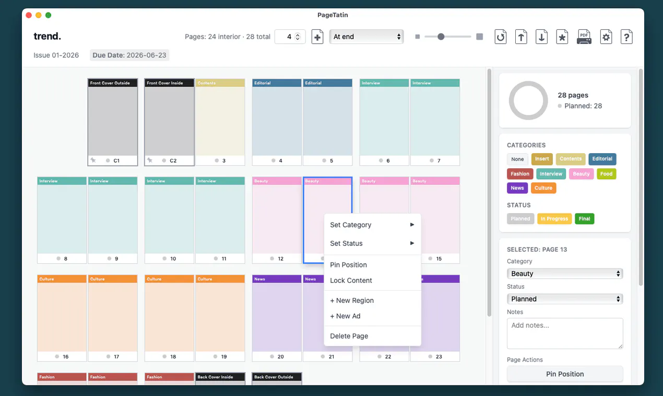This screenshot has height=396, width=663.
Task: Click the News category chip
Action: [x=517, y=188]
